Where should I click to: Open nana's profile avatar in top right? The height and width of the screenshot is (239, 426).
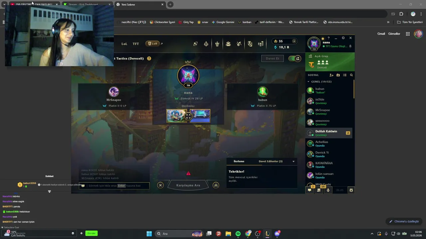[314, 43]
